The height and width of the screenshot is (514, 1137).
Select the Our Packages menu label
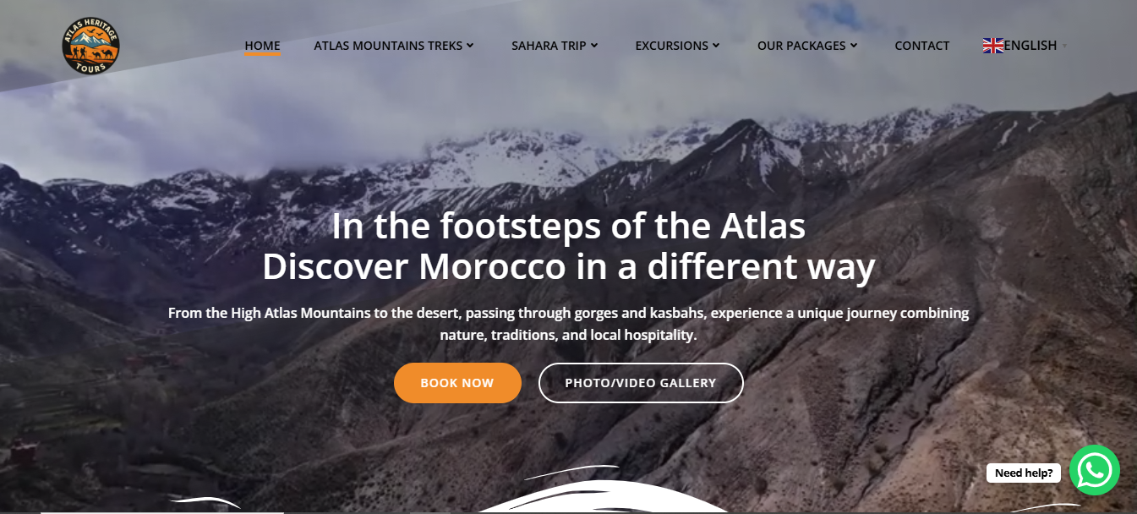(x=801, y=46)
